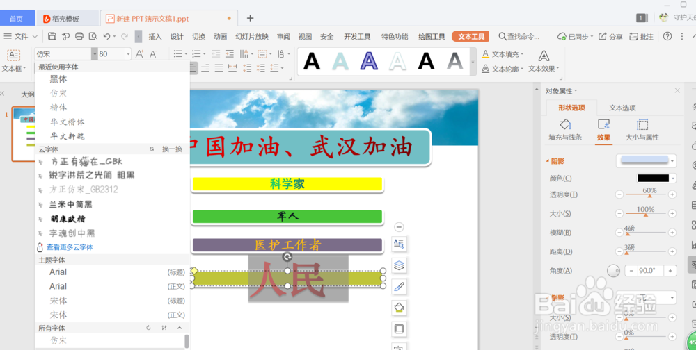Screen dimensions: 696x350
Task: Select 黑体 from recent fonts
Action: pyautogui.click(x=58, y=79)
